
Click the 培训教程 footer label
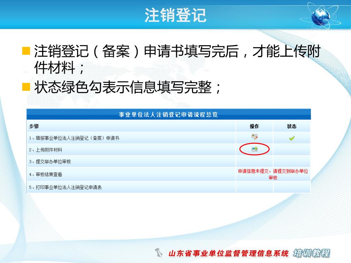311,253
